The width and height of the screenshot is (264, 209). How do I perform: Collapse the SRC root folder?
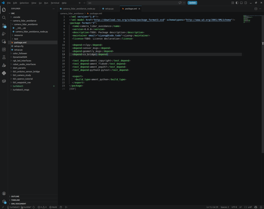tap(33, 13)
